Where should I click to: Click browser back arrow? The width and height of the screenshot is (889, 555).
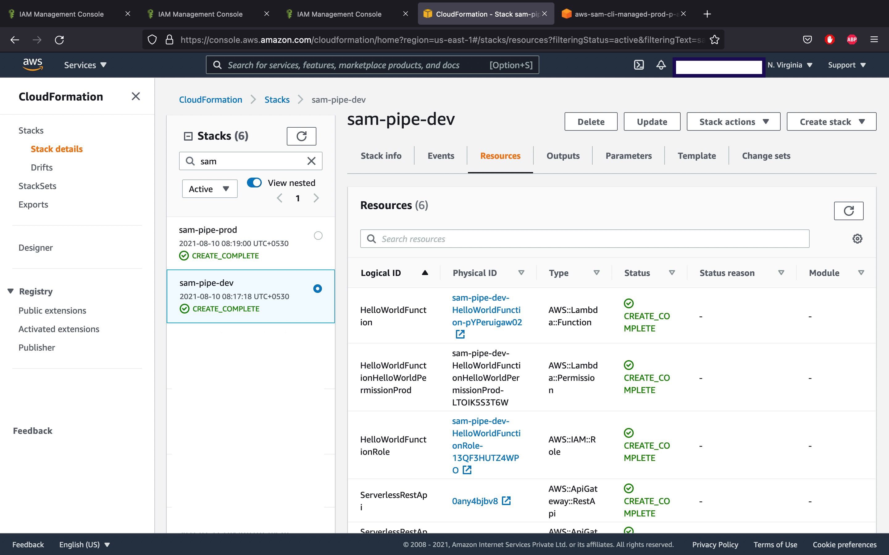click(15, 40)
